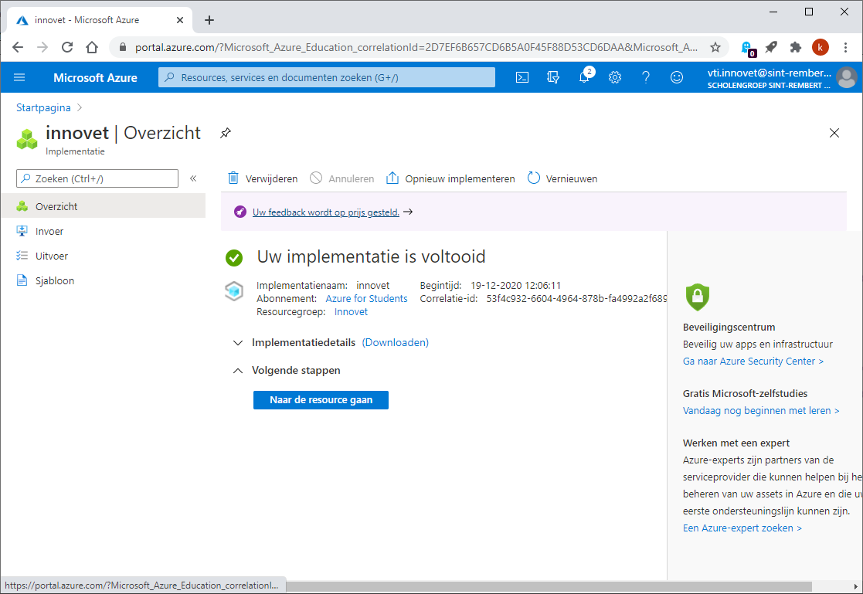Click the Naar de resource gaan button
The height and width of the screenshot is (594, 863).
(x=321, y=400)
